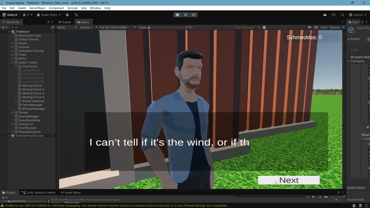
Task: Open the Full HD (1920x1080) resolution dropdown
Action: point(117,27)
